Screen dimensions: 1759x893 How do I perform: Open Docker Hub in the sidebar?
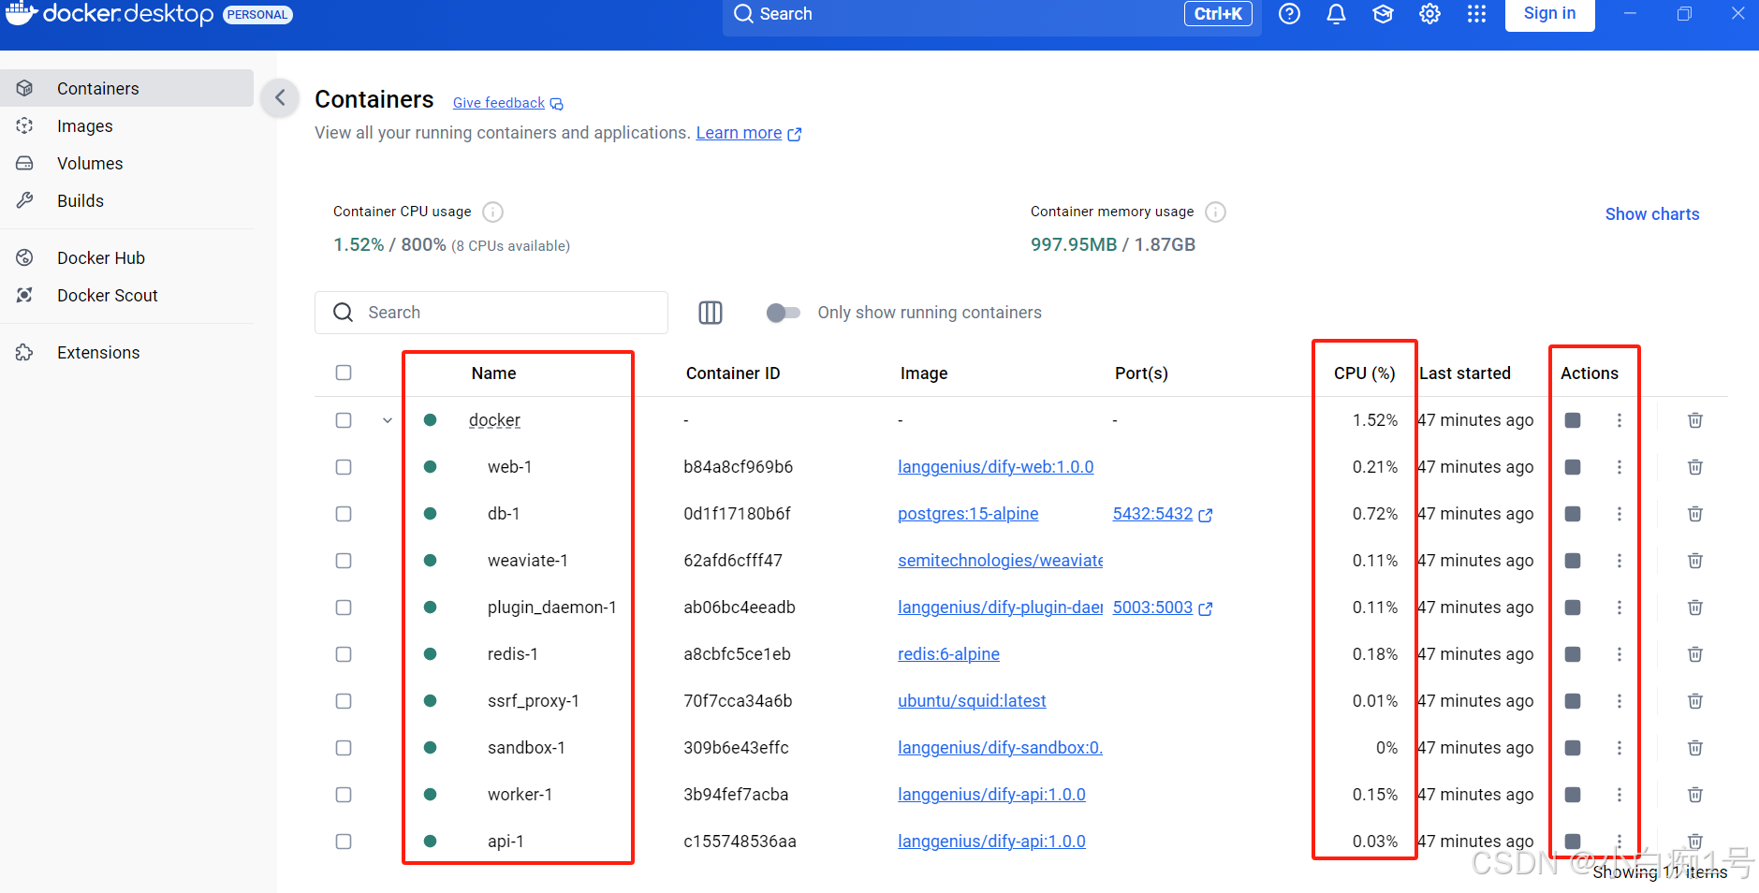tap(126, 257)
